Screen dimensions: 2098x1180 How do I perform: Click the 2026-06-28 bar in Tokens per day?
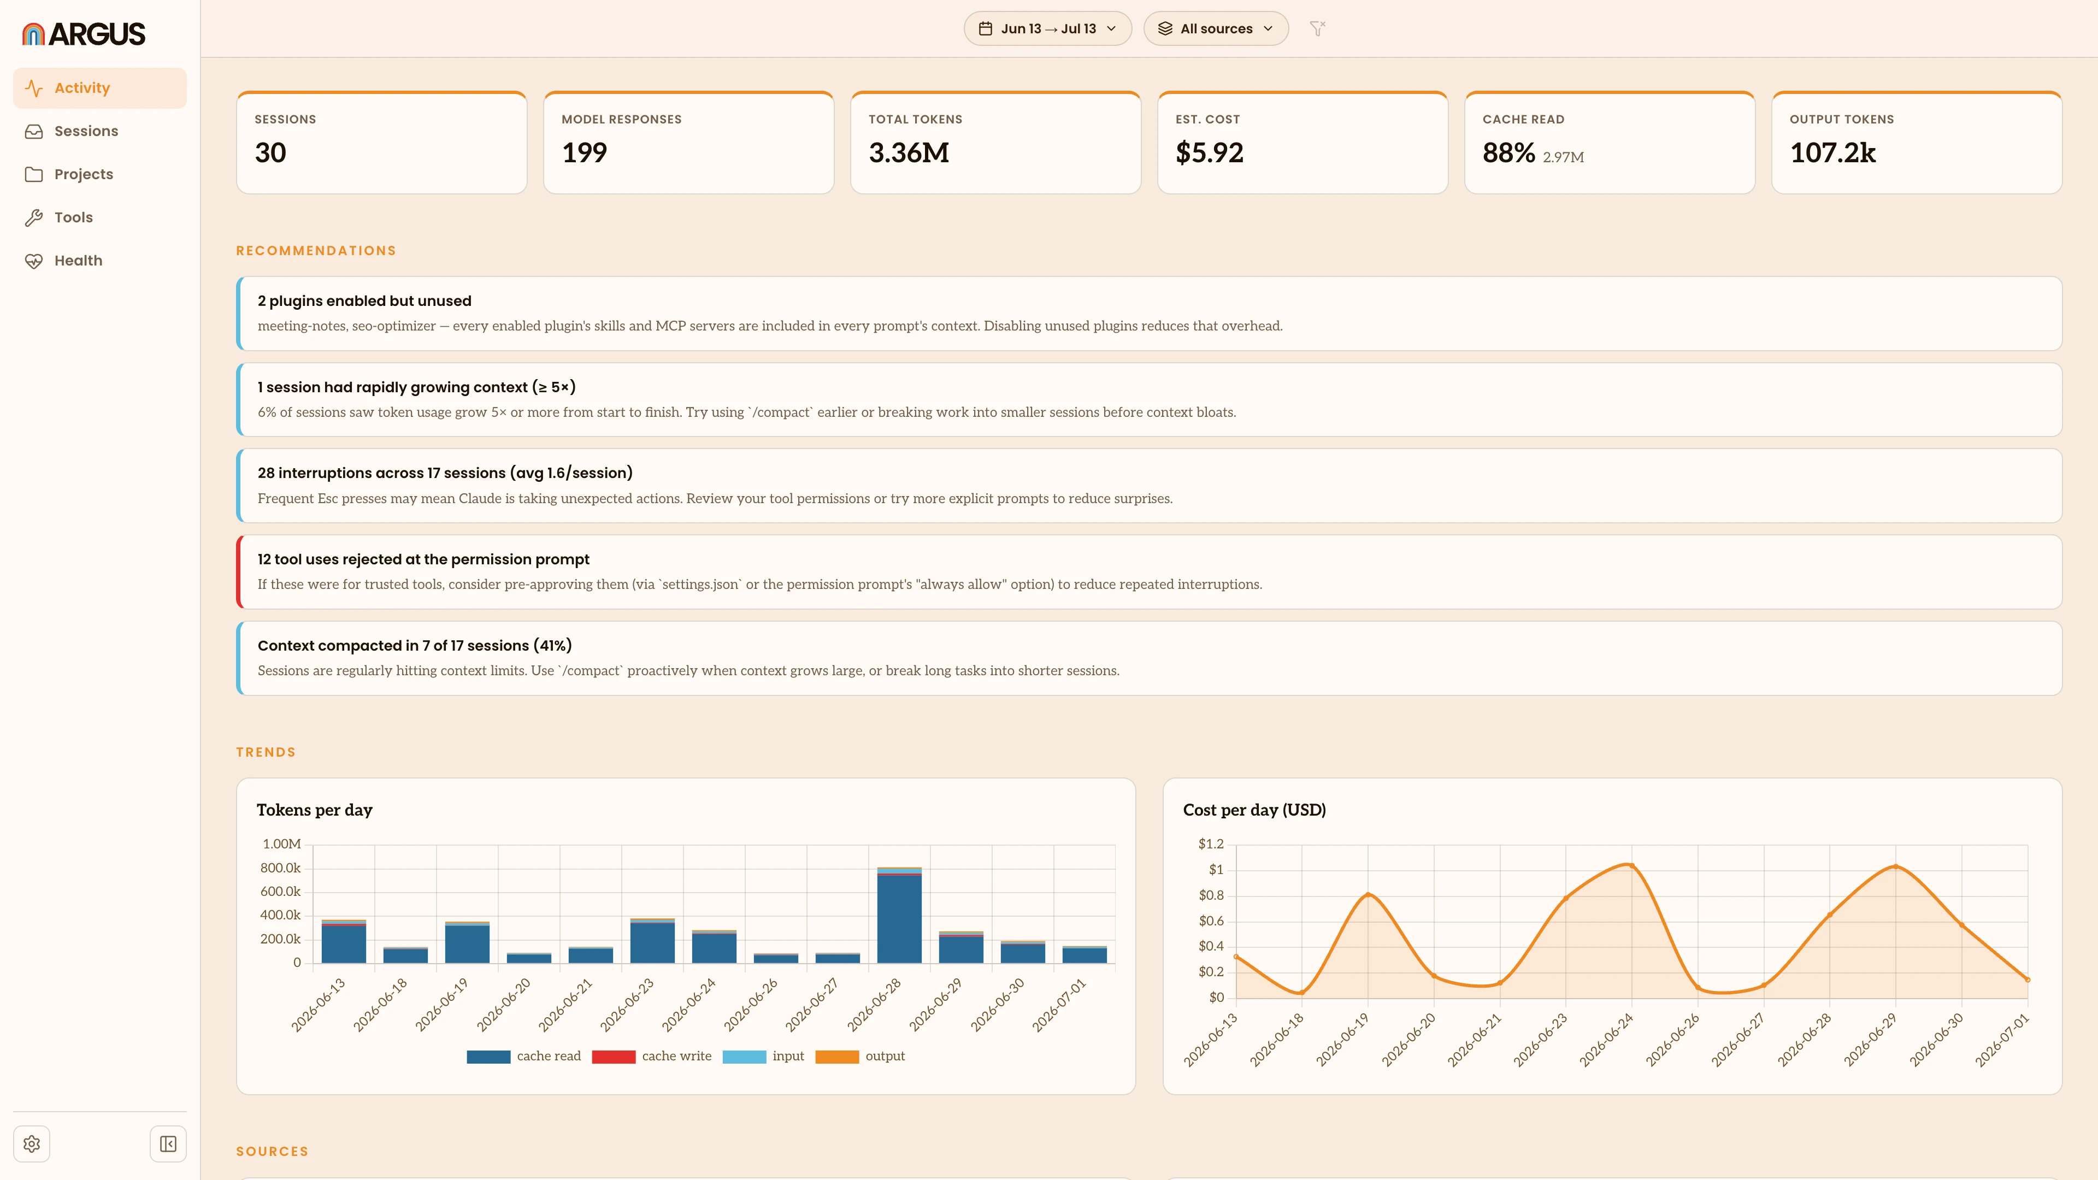[x=899, y=916]
